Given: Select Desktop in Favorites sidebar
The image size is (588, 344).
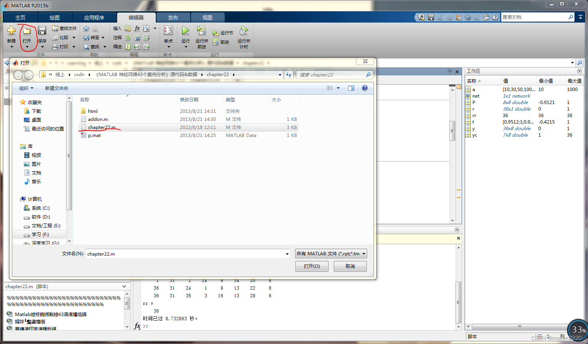Looking at the screenshot, I should (36, 120).
